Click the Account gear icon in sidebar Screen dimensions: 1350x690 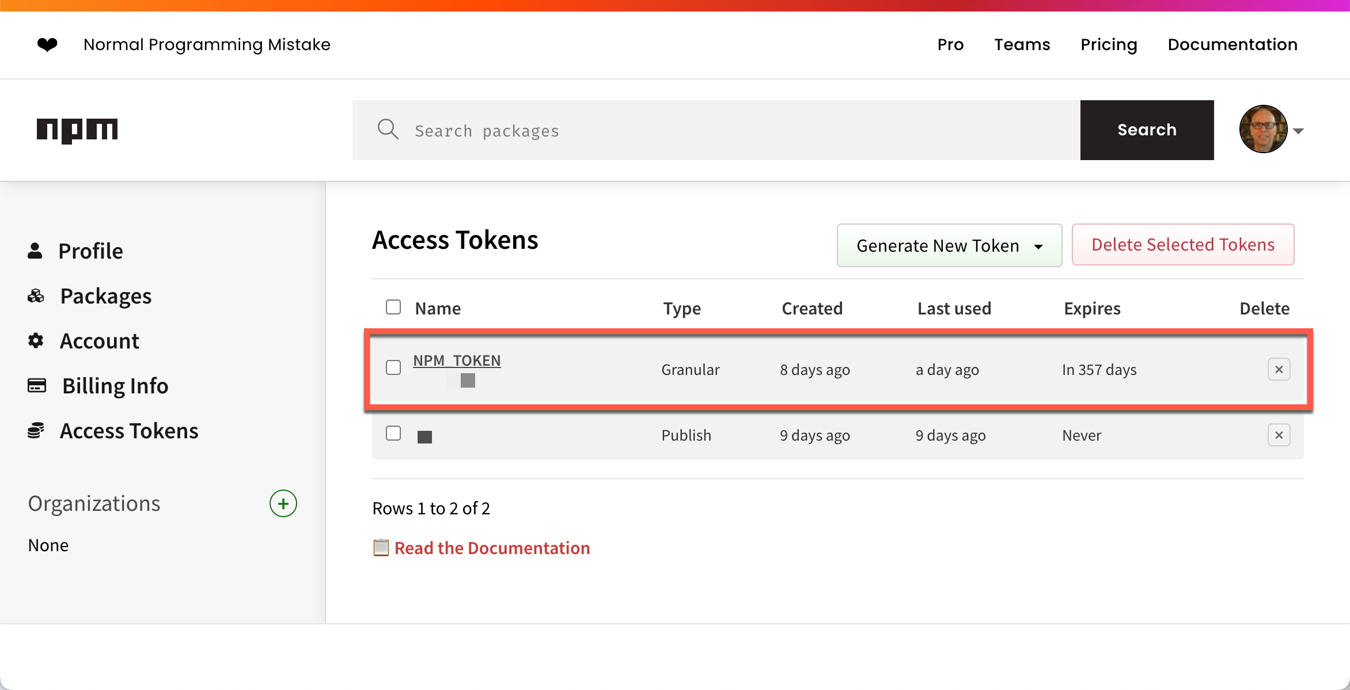point(36,340)
